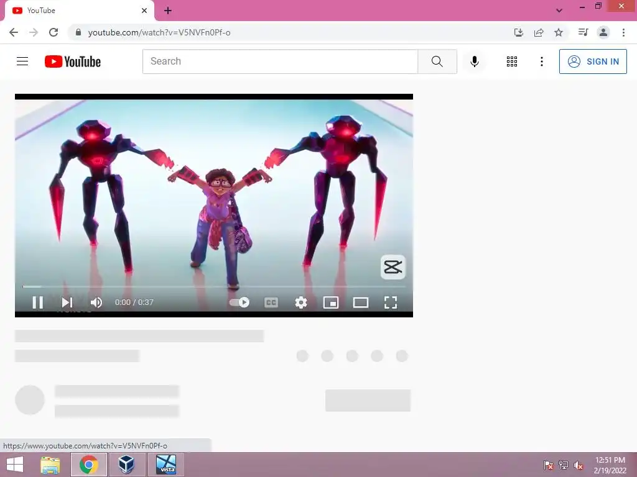Focus the YouTube Search field
This screenshot has height=477, width=637.
click(280, 61)
